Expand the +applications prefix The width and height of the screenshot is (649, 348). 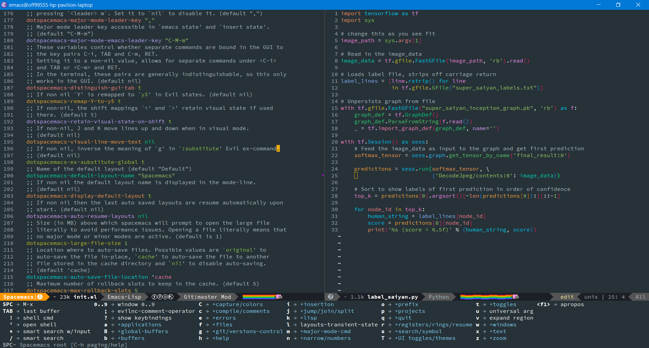(x=139, y=325)
